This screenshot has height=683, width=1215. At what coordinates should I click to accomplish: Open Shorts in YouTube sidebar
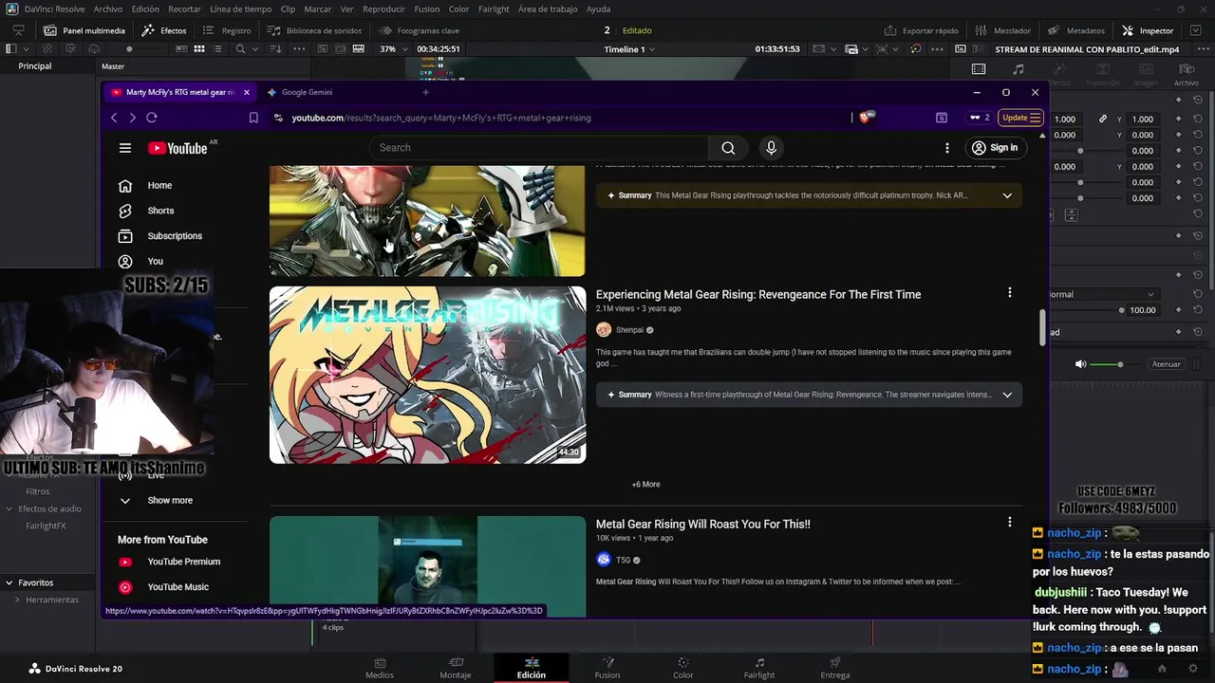(160, 211)
